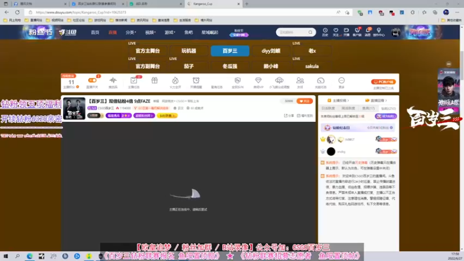Image resolution: width=464 pixels, height=261 pixels.
Task: Click the orange 关注 follow button
Action: click(x=304, y=101)
